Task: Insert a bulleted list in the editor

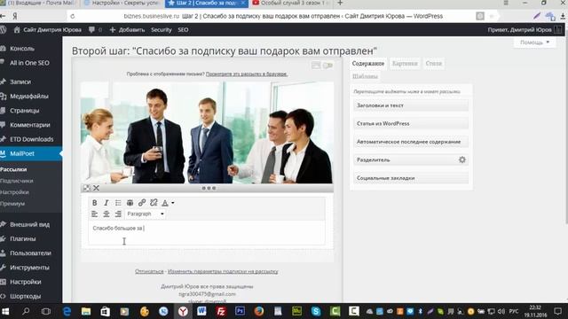Action: pyautogui.click(x=118, y=203)
